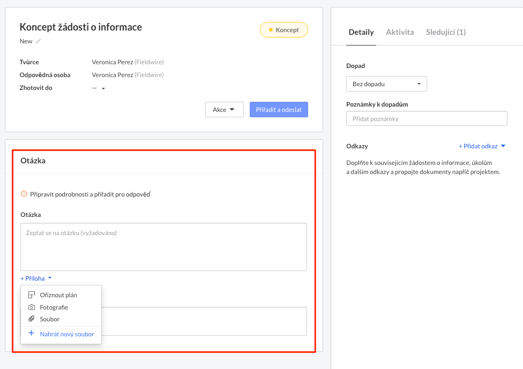Open the Zhotovit do date dropdown
Screen dimensions: 523x369
coord(99,88)
